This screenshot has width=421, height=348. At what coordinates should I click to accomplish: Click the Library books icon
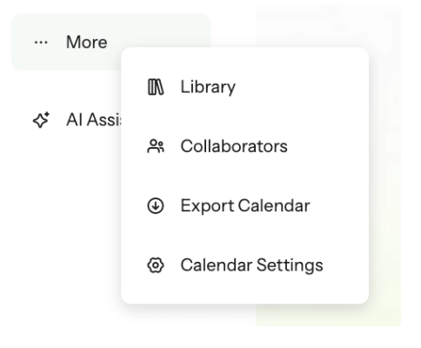(156, 87)
